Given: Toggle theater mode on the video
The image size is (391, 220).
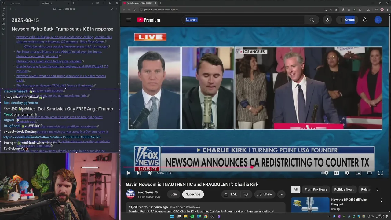Looking at the screenshot, I should click(x=369, y=173).
